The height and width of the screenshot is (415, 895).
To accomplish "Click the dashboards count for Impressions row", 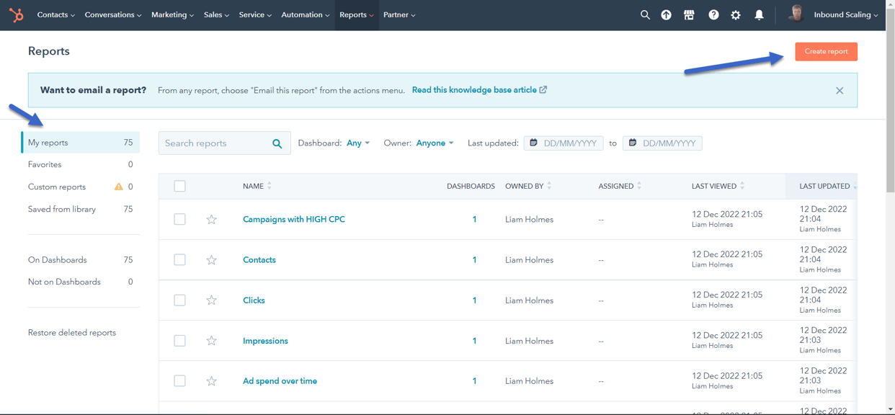I will [474, 341].
